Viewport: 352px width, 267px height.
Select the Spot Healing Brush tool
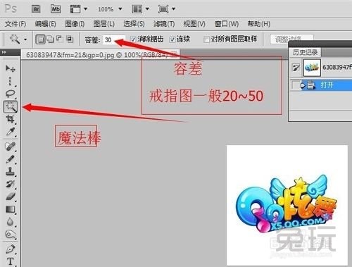pos(10,147)
